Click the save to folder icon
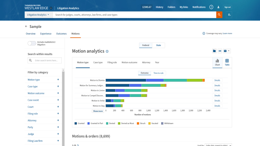The image size is (260, 146). click(214, 51)
